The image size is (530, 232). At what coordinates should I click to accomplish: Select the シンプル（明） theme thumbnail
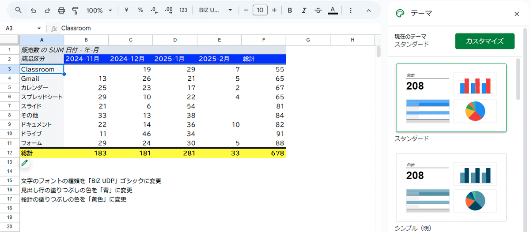tap(451, 187)
